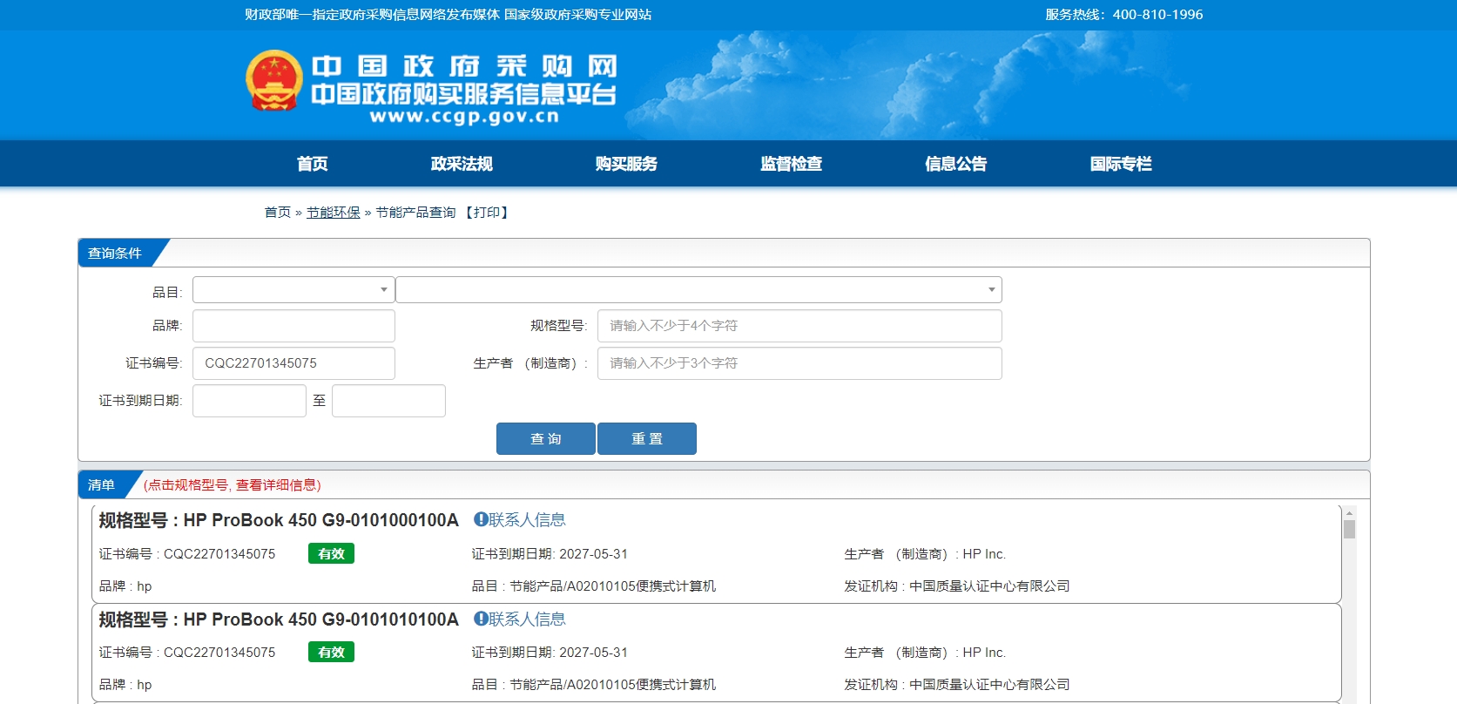Switch to 信息公告 section
1457x704 pixels.
[x=955, y=164]
